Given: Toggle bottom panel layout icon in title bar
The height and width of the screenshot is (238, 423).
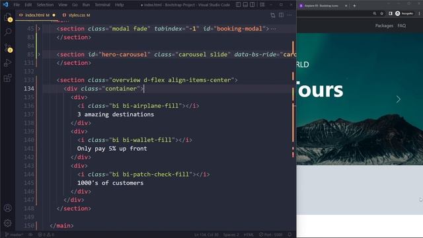Looking at the screenshot, I should 245,5.
